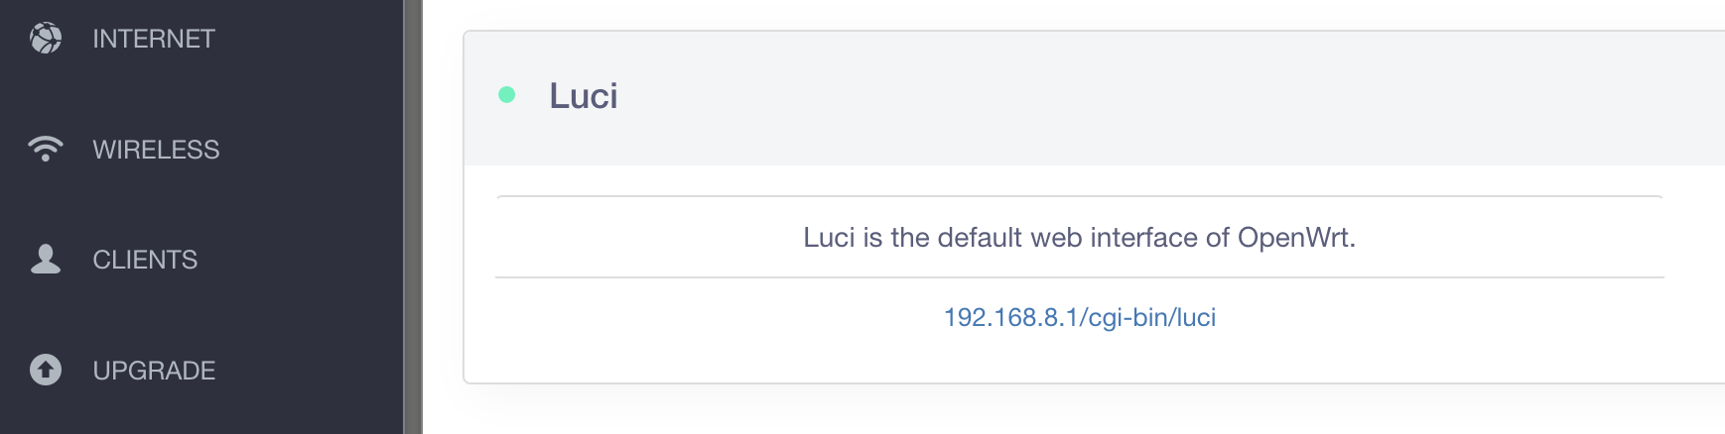Click the divider line above the Luci link

pyautogui.click(x=1079, y=277)
